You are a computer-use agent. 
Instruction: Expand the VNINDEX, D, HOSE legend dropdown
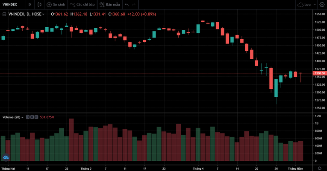click(43, 14)
